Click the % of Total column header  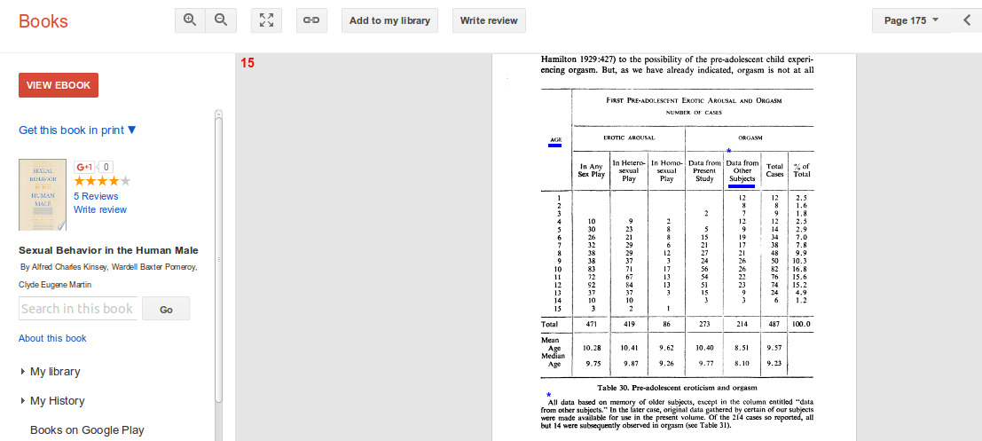coord(802,170)
